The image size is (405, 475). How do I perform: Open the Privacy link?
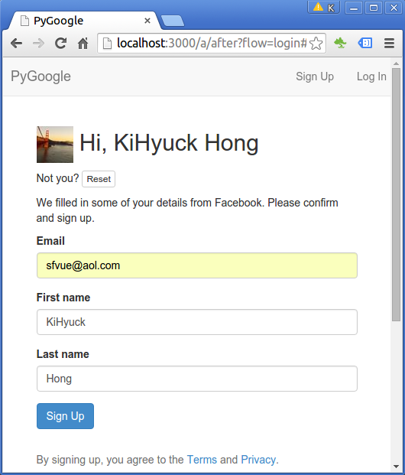[x=258, y=460]
